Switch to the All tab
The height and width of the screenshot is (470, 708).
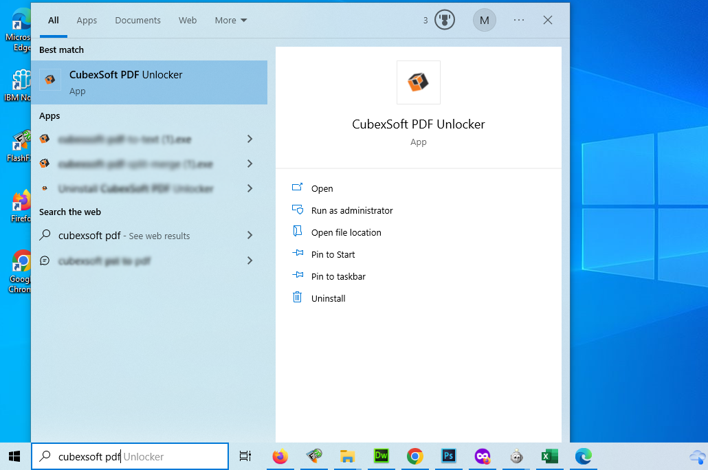54,21
